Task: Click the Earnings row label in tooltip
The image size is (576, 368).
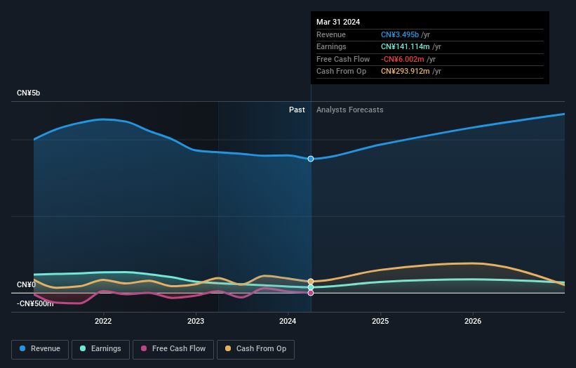Action: click(x=331, y=46)
